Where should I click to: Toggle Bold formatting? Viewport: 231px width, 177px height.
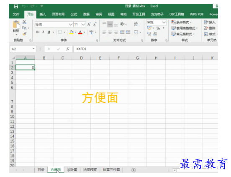tap(37, 32)
